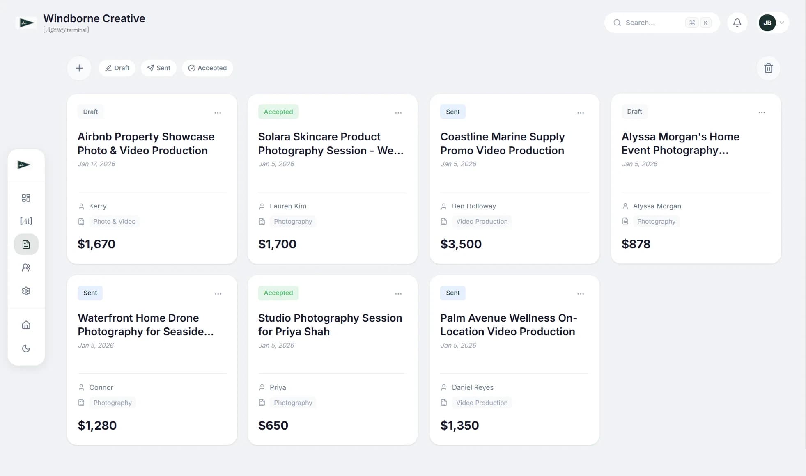Viewport: 806px width, 476px height.
Task: Click the person icon beside Connor
Action: pyautogui.click(x=81, y=387)
